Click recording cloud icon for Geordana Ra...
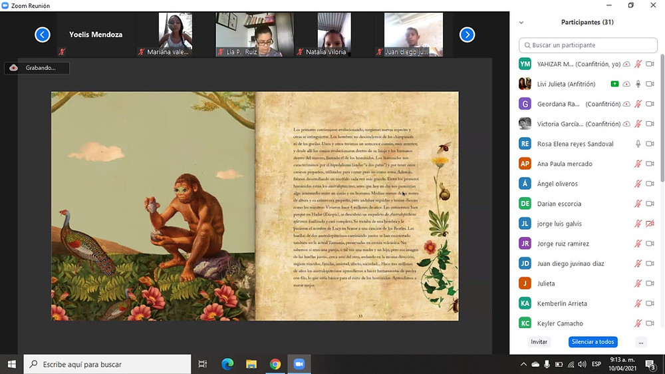Viewport: 665px width, 374px height. tap(626, 104)
